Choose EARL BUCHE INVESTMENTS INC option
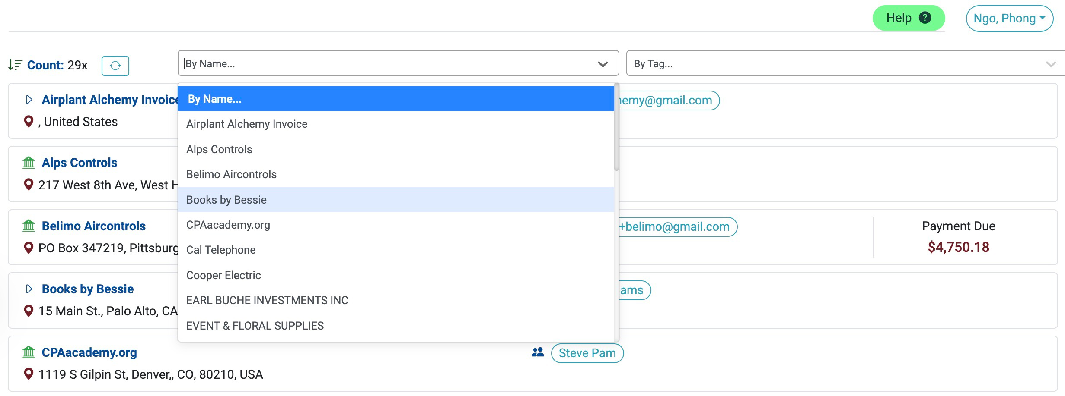This screenshot has width=1065, height=396. tap(396, 300)
